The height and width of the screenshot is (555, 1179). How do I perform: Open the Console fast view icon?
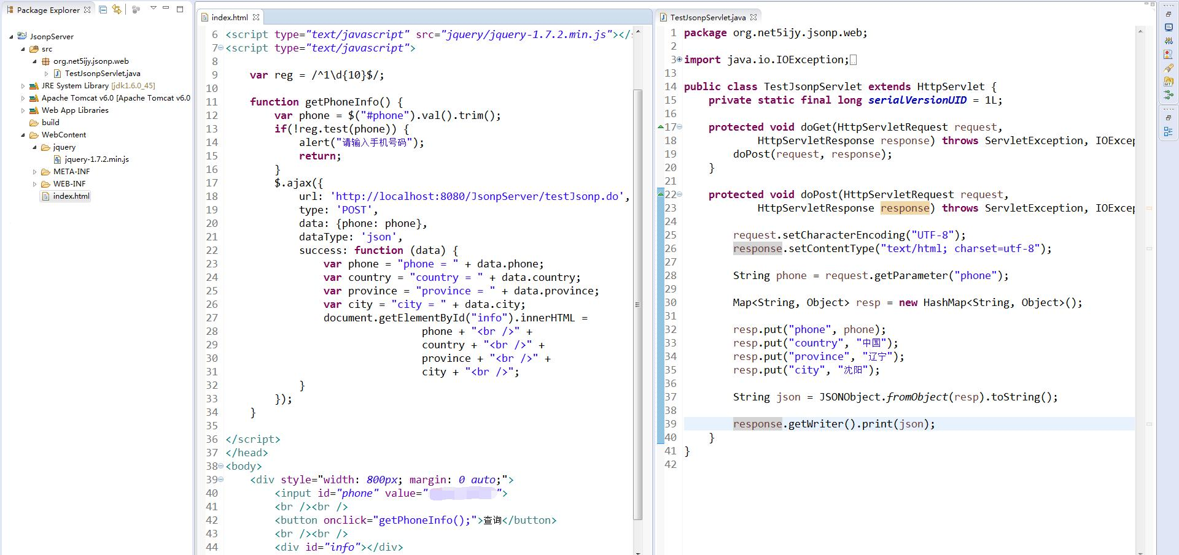point(1169,28)
